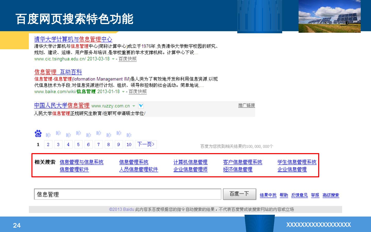
Task: Go to results page 3
Action: (58, 144)
